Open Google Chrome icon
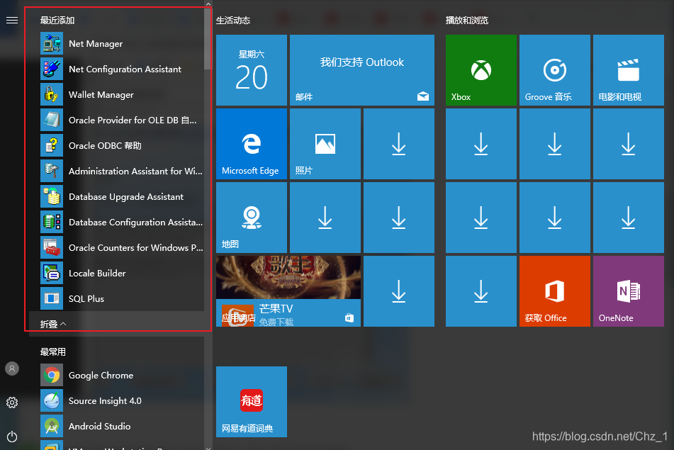Image resolution: width=674 pixels, height=450 pixels. (x=52, y=375)
